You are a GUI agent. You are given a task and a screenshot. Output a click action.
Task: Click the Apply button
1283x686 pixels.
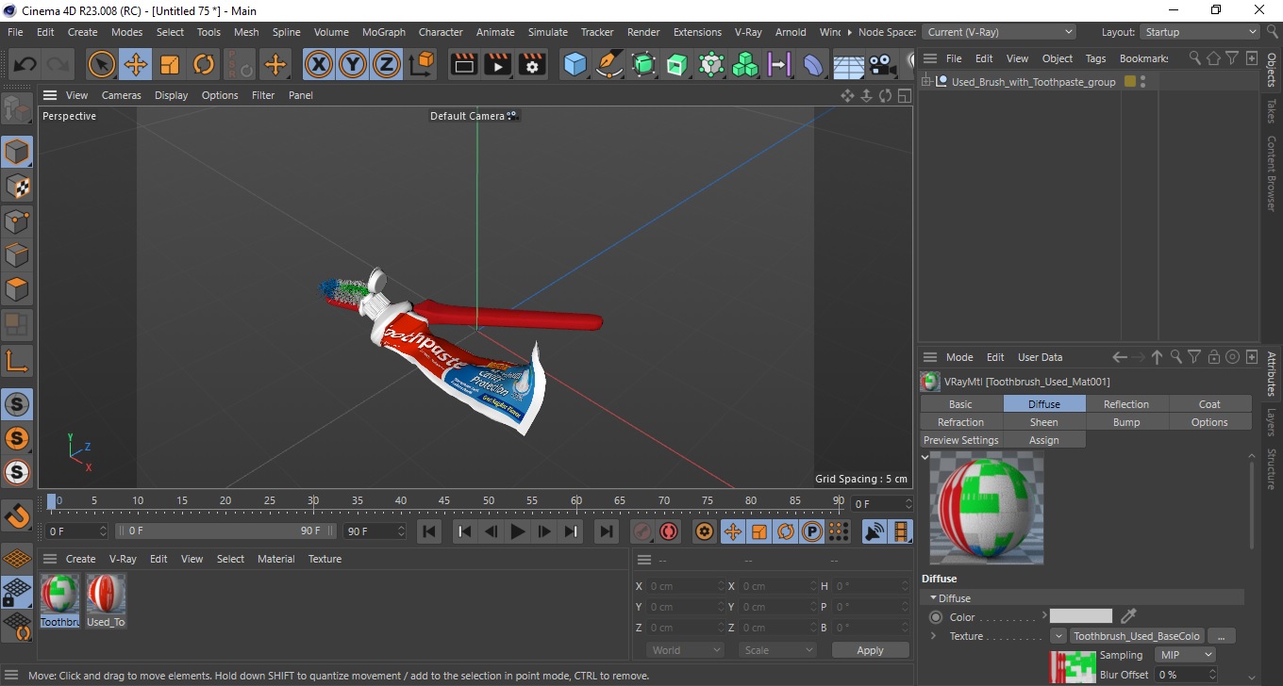[870, 650]
